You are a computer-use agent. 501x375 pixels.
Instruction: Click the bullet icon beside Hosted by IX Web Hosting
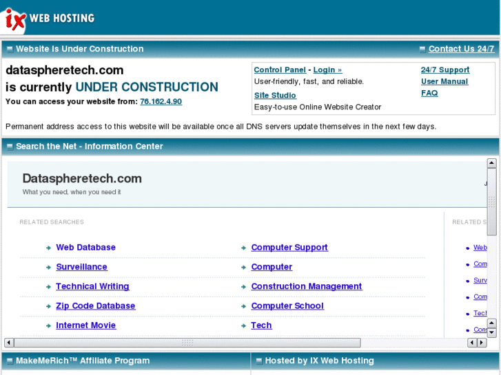(x=259, y=361)
